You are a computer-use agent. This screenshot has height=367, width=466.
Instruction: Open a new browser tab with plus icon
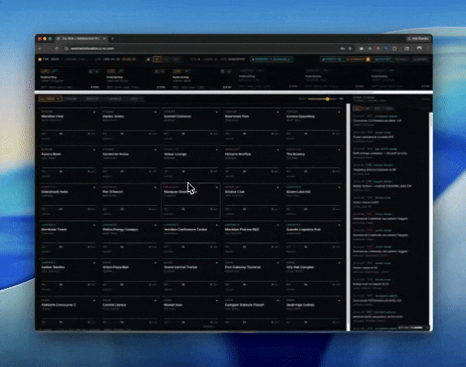coord(114,38)
